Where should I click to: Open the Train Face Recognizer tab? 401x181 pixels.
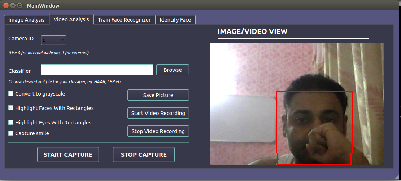tap(124, 20)
